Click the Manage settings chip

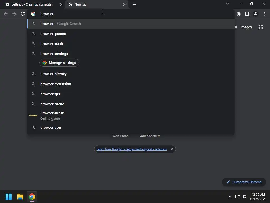pos(59,63)
